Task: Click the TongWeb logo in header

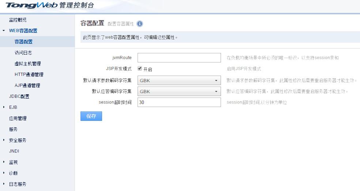Action: (x=31, y=5)
